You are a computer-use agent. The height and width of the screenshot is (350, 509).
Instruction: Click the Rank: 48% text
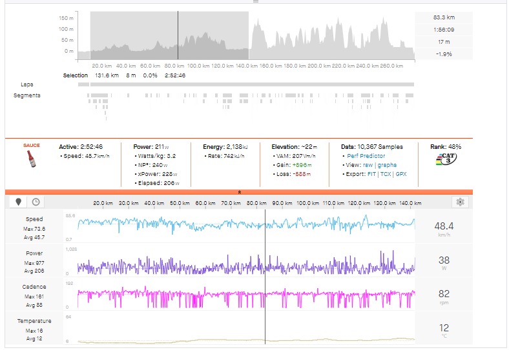tap(446, 147)
